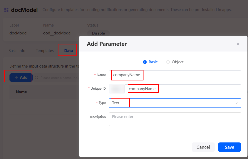Screen dimensions: 248x159
Task: Click into the Description text area
Action: pos(175,119)
